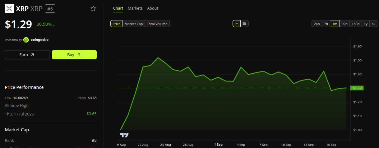The height and width of the screenshot is (148, 379).
Task: Click the 1 Sep date axis label
Action: point(218,145)
